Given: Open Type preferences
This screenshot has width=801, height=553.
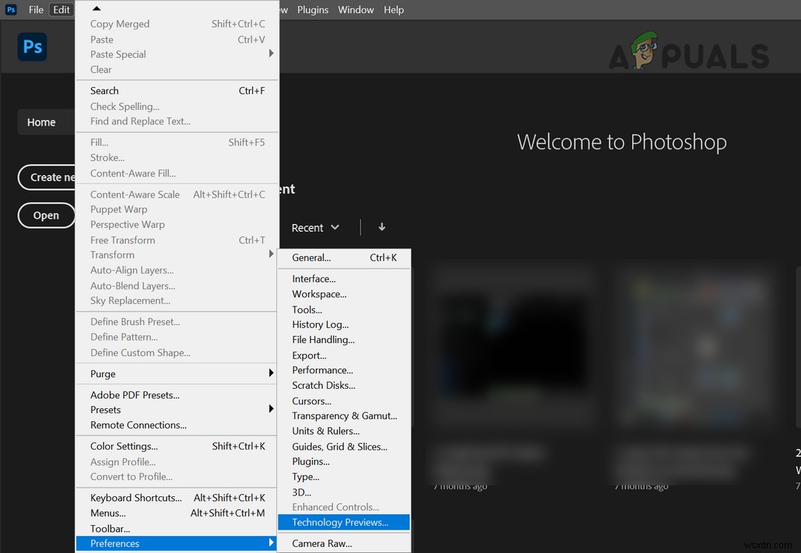Looking at the screenshot, I should point(344,477).
